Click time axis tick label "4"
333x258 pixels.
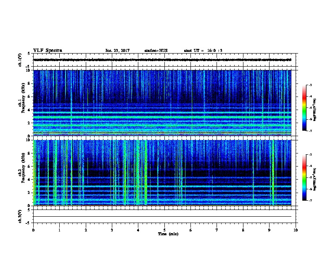[x=138, y=230]
